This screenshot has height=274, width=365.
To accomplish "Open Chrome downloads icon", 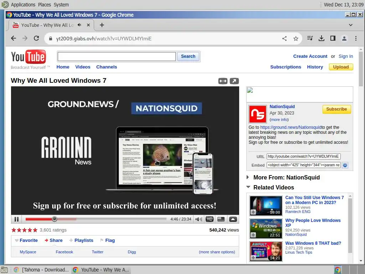I will pos(321,38).
